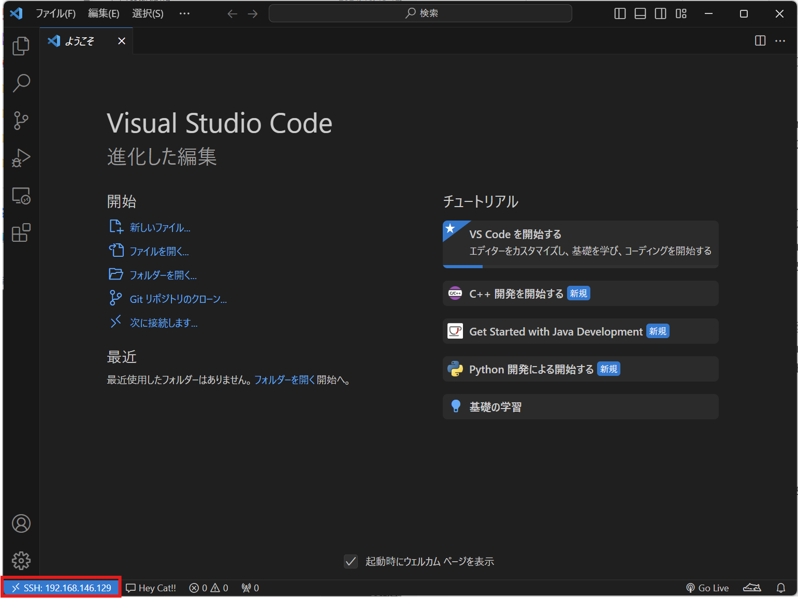798x598 pixels.
Task: Click the VS Code を開始する progress bar
Action: point(581,266)
